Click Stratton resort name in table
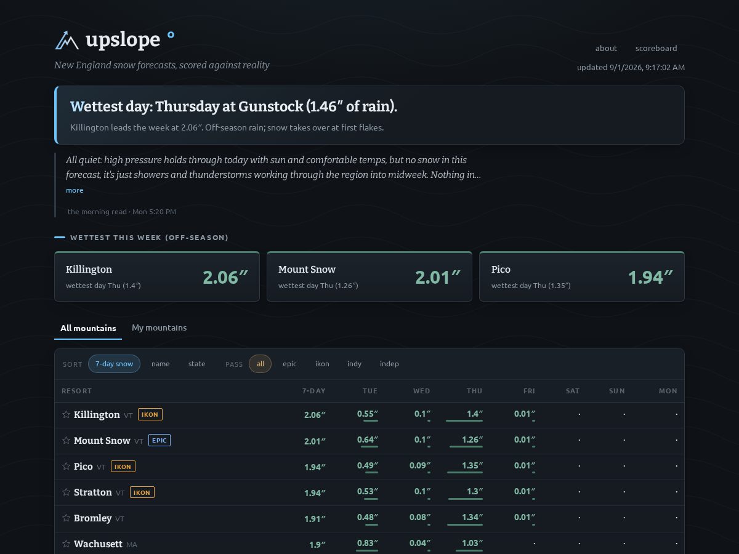The height and width of the screenshot is (554, 739). [x=93, y=492]
